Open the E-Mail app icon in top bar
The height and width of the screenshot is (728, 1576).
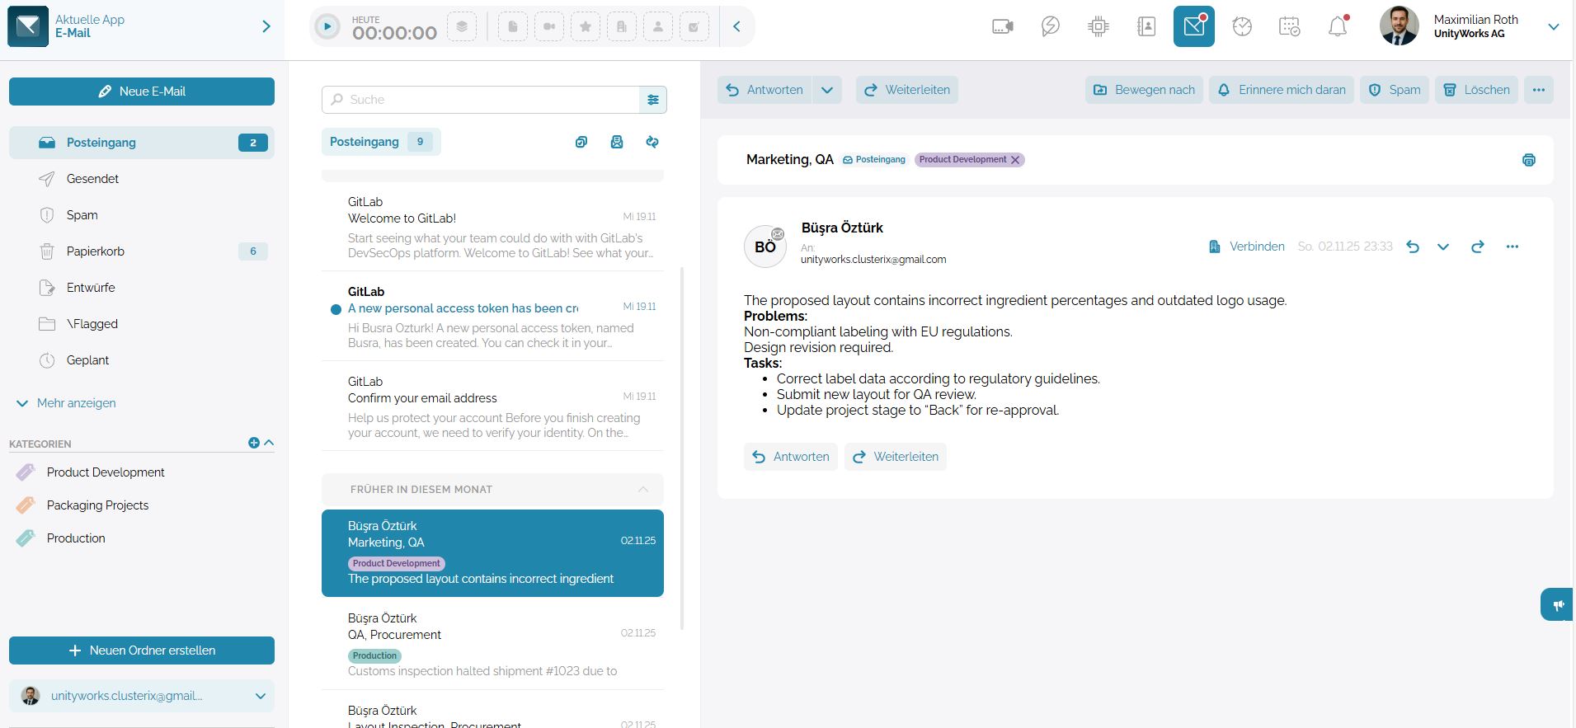click(1194, 26)
